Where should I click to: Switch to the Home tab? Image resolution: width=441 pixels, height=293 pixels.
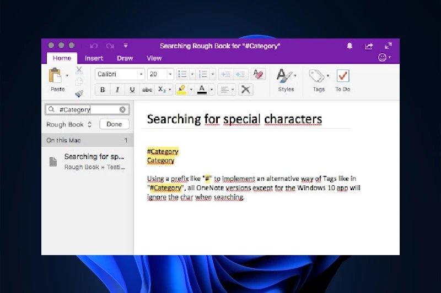pos(62,58)
